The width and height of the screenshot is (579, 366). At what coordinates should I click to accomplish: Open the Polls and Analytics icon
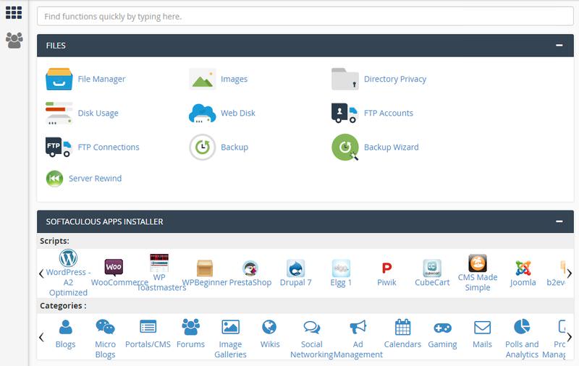pyautogui.click(x=522, y=326)
